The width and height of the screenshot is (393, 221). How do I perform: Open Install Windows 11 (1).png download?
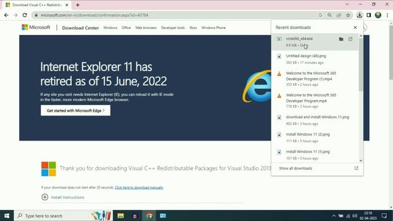click(315, 155)
